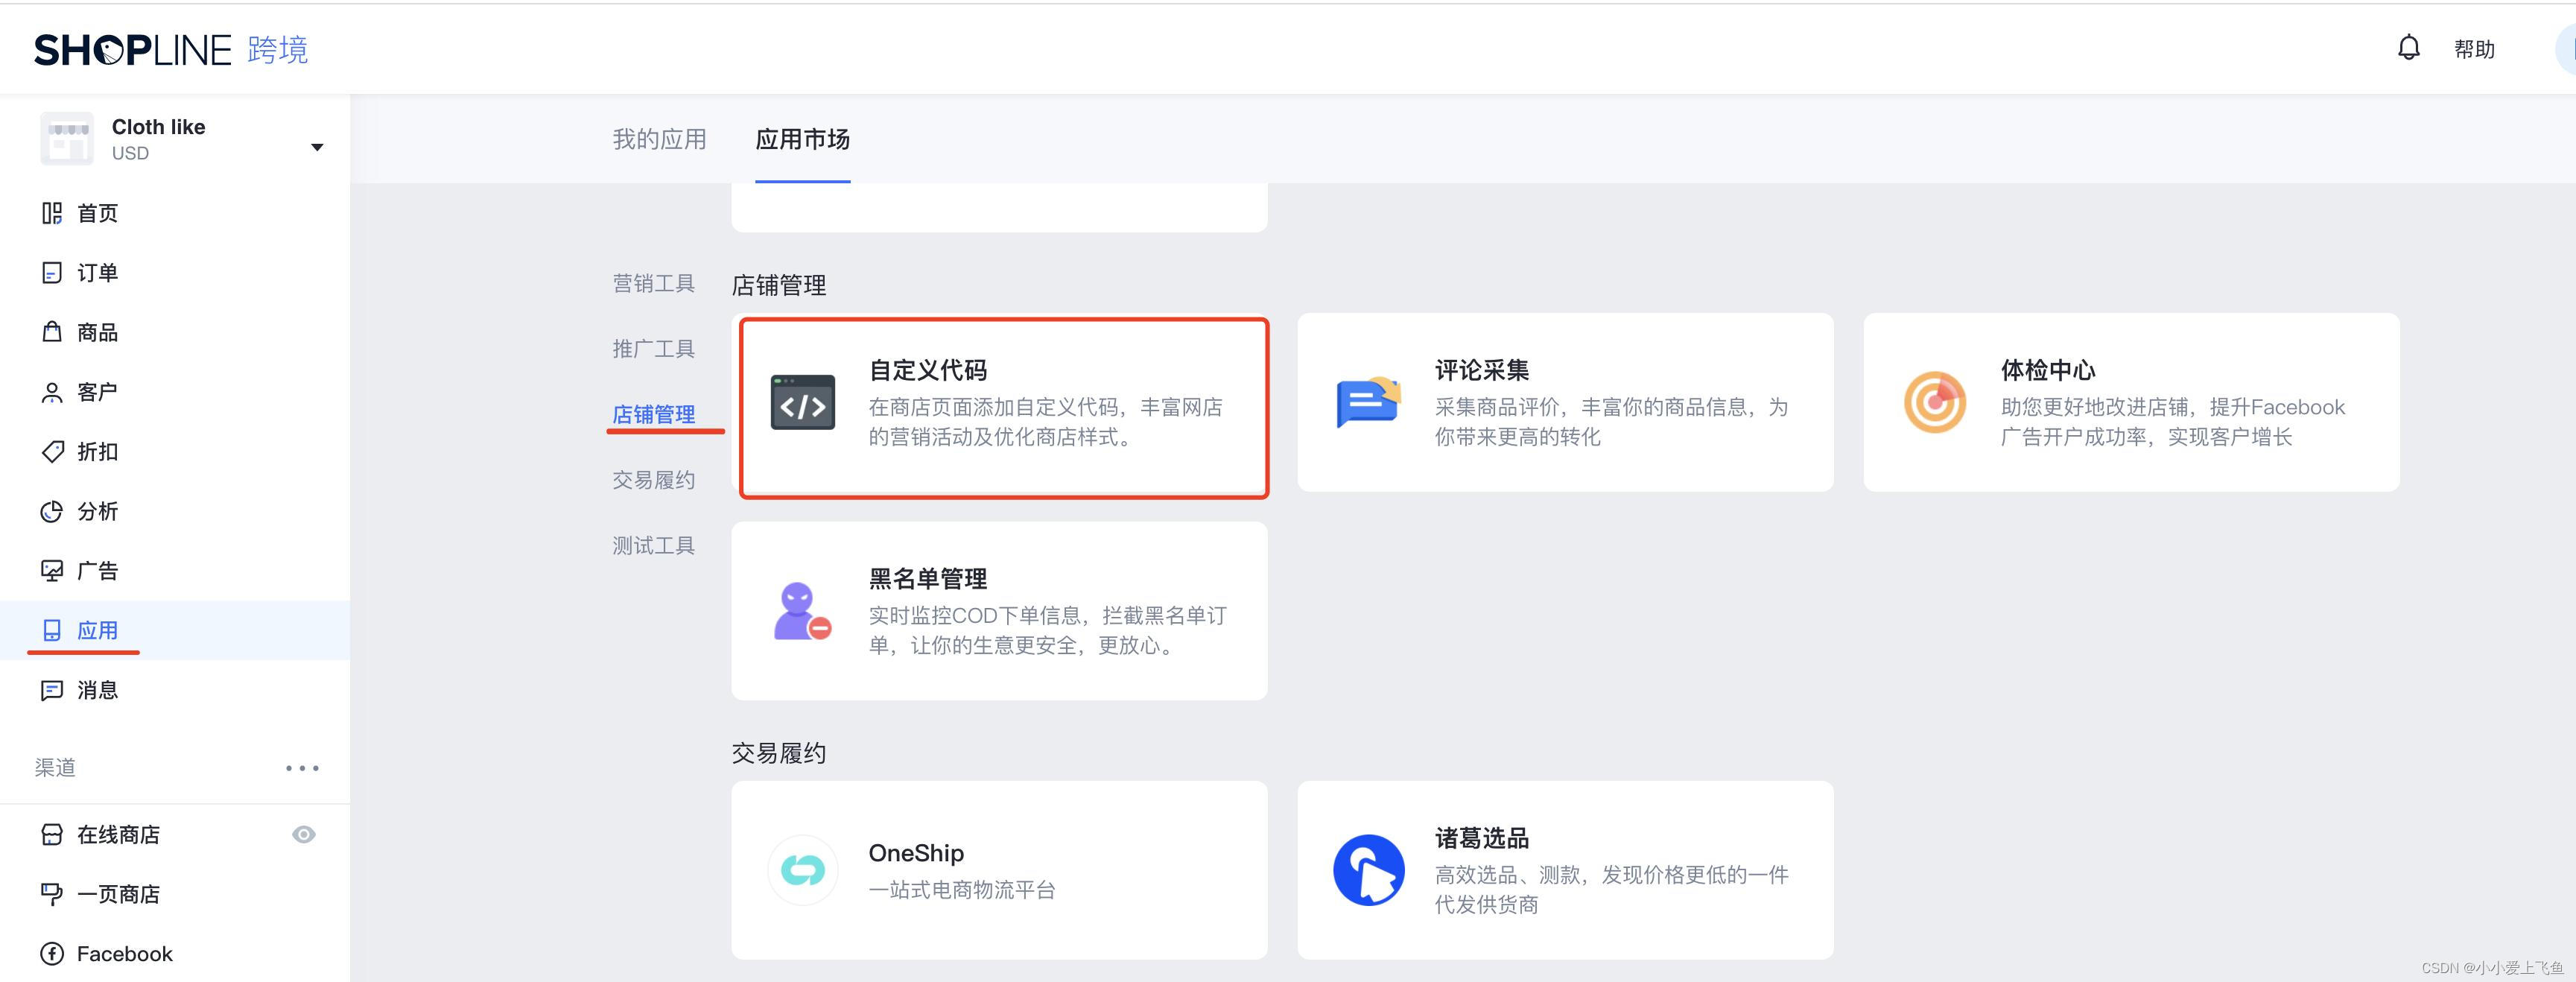The height and width of the screenshot is (982, 2576).
Task: Open 帮助 help link in header
Action: (x=2474, y=49)
